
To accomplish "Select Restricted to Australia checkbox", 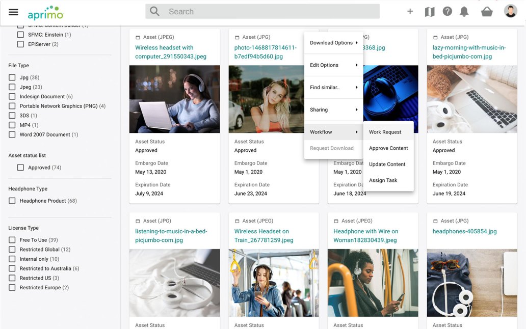I will [12, 268].
